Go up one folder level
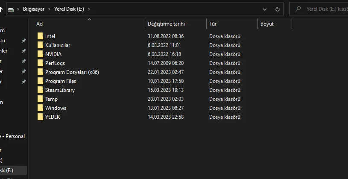 (1, 9)
